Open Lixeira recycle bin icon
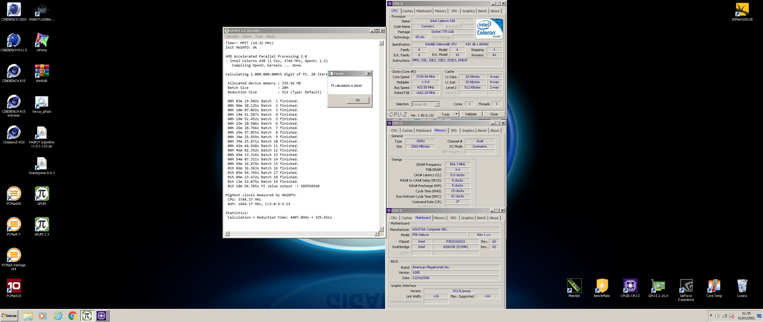 point(742,288)
